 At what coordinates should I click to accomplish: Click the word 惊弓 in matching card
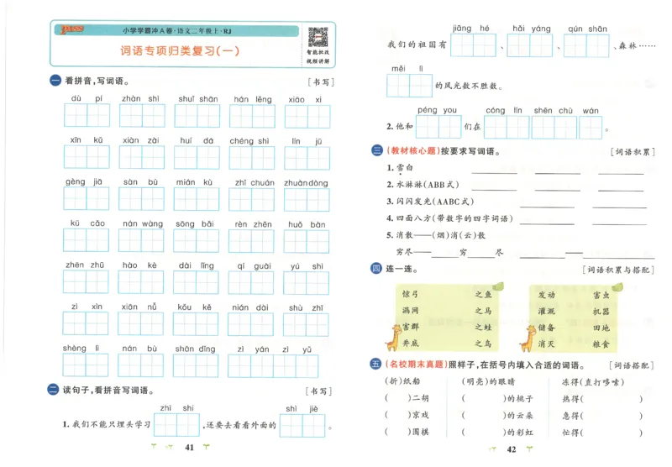[x=410, y=294]
